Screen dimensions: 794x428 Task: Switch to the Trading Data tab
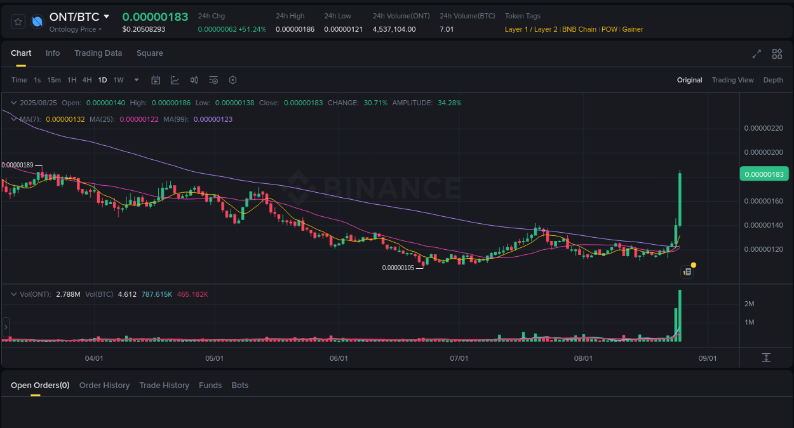98,53
